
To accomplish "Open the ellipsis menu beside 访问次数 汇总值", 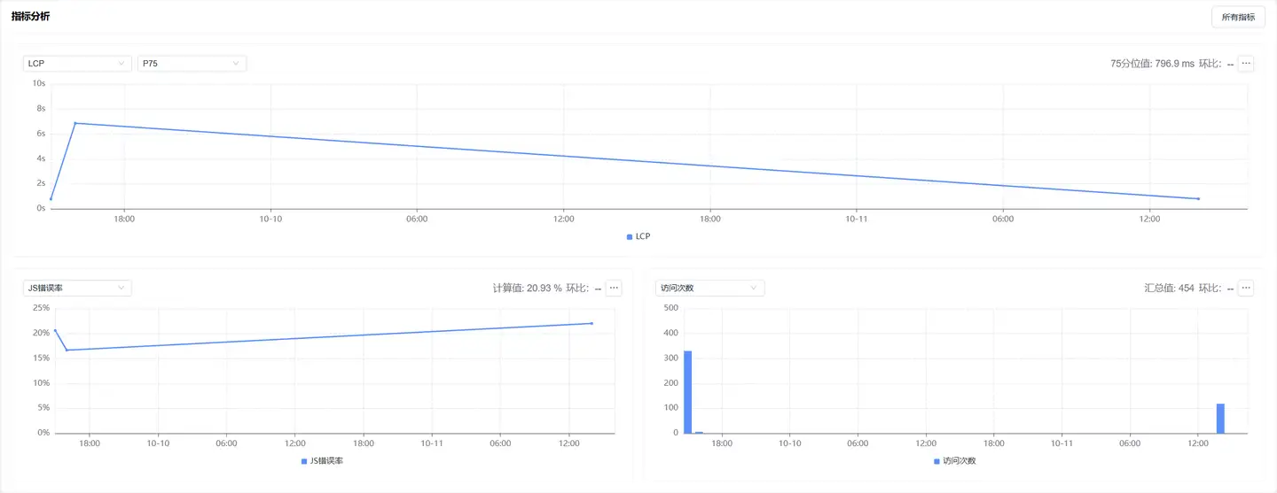I will click(x=1246, y=288).
